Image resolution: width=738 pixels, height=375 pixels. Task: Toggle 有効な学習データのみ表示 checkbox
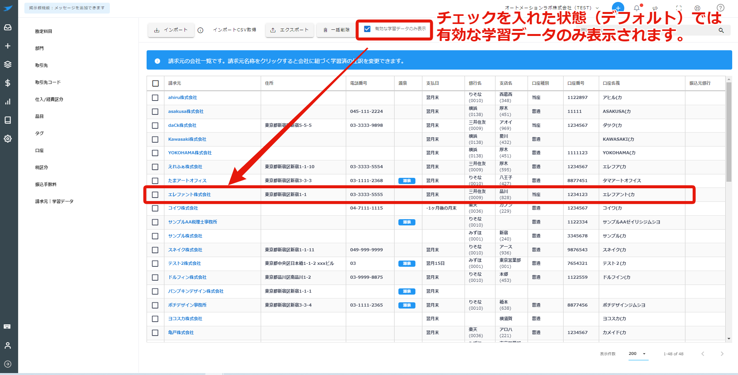(x=367, y=29)
